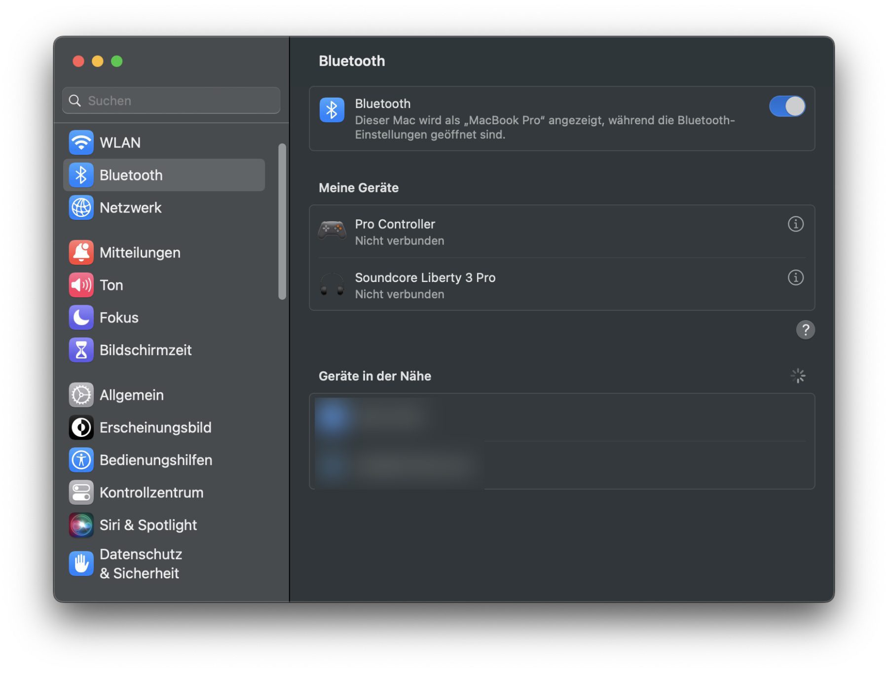
Task: Open Netzwerk settings via globe icon
Action: (81, 208)
